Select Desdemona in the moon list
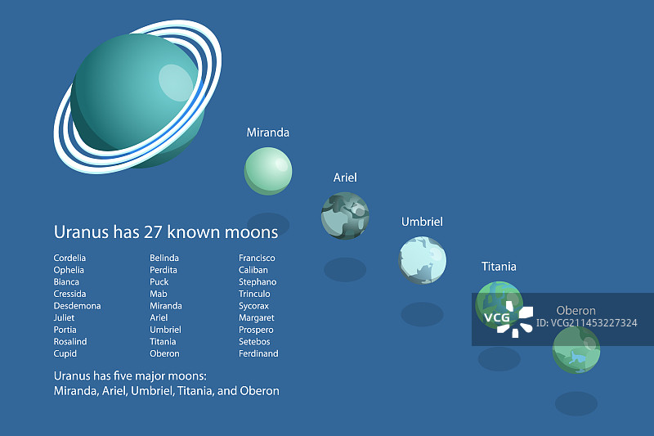654x436 pixels. pyautogui.click(x=78, y=305)
